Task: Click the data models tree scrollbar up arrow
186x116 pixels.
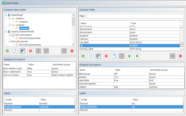Action: [x=73, y=15]
